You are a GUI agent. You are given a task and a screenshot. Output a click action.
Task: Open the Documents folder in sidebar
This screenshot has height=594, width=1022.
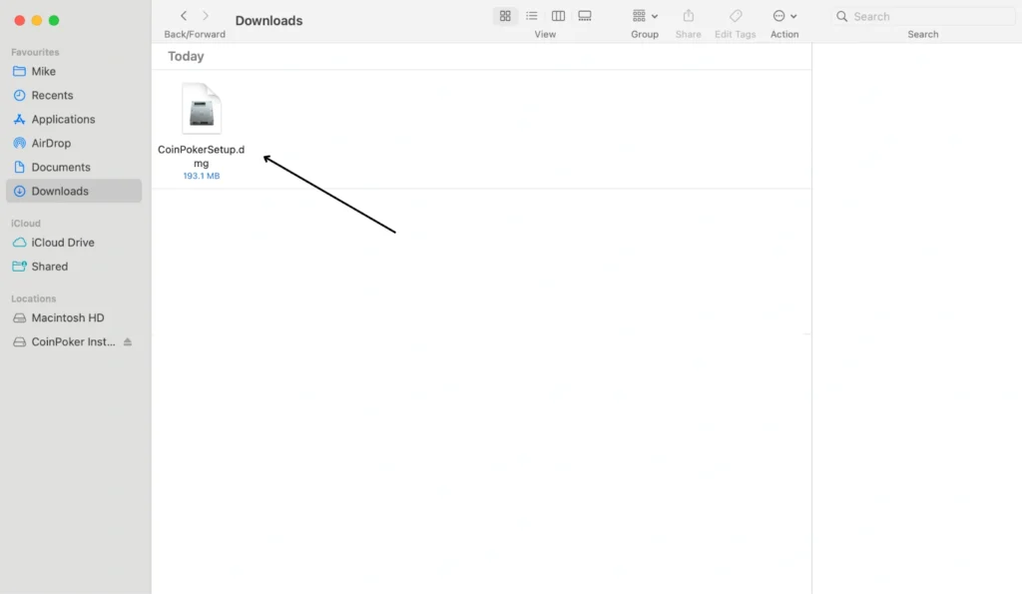[x=60, y=168]
